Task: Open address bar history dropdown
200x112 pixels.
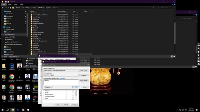Action: (x=151, y=8)
